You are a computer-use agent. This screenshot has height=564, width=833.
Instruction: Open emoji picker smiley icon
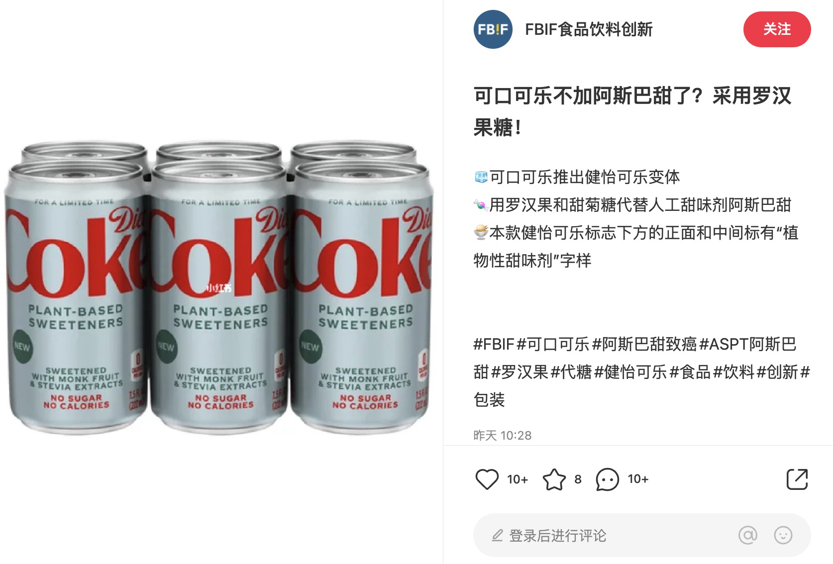783,535
